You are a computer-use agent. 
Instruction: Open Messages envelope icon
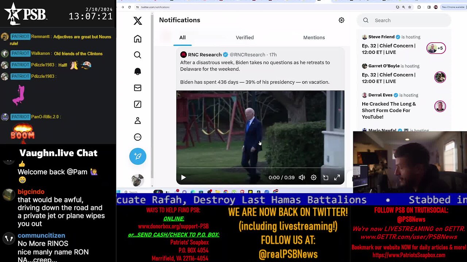(x=138, y=88)
